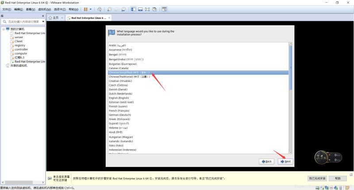Screen dimensions: 354x190
Task: Switch to the 主页 tab
Action: (x=54, y=18)
